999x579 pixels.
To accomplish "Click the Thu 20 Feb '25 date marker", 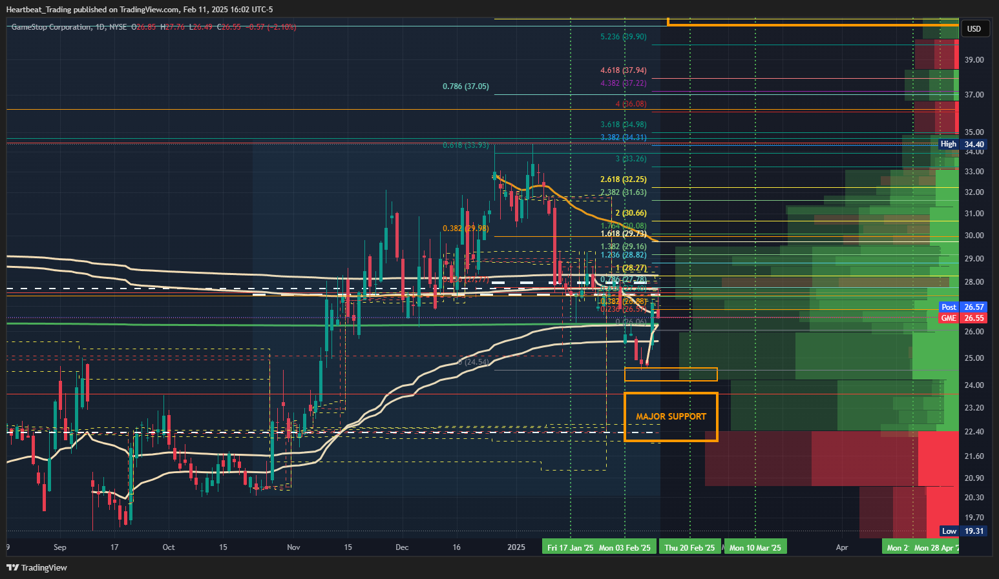I will pyautogui.click(x=689, y=547).
